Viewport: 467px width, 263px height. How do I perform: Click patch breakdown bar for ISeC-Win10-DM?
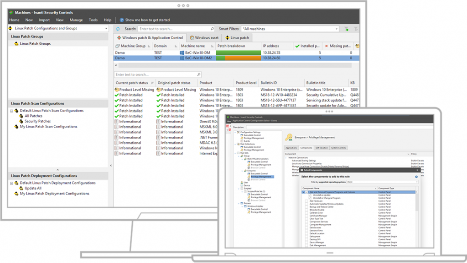238,53
